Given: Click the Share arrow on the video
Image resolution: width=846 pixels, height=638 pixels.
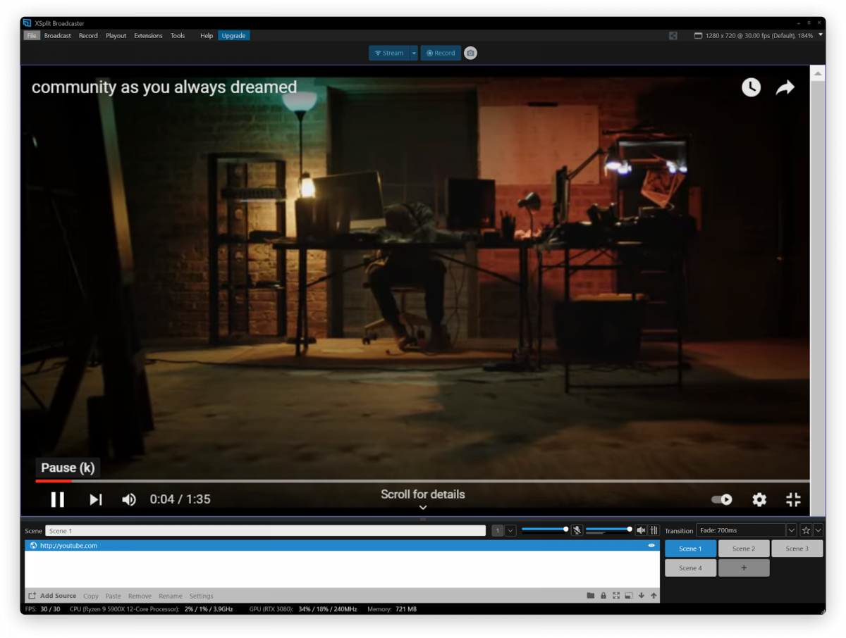Looking at the screenshot, I should [785, 87].
